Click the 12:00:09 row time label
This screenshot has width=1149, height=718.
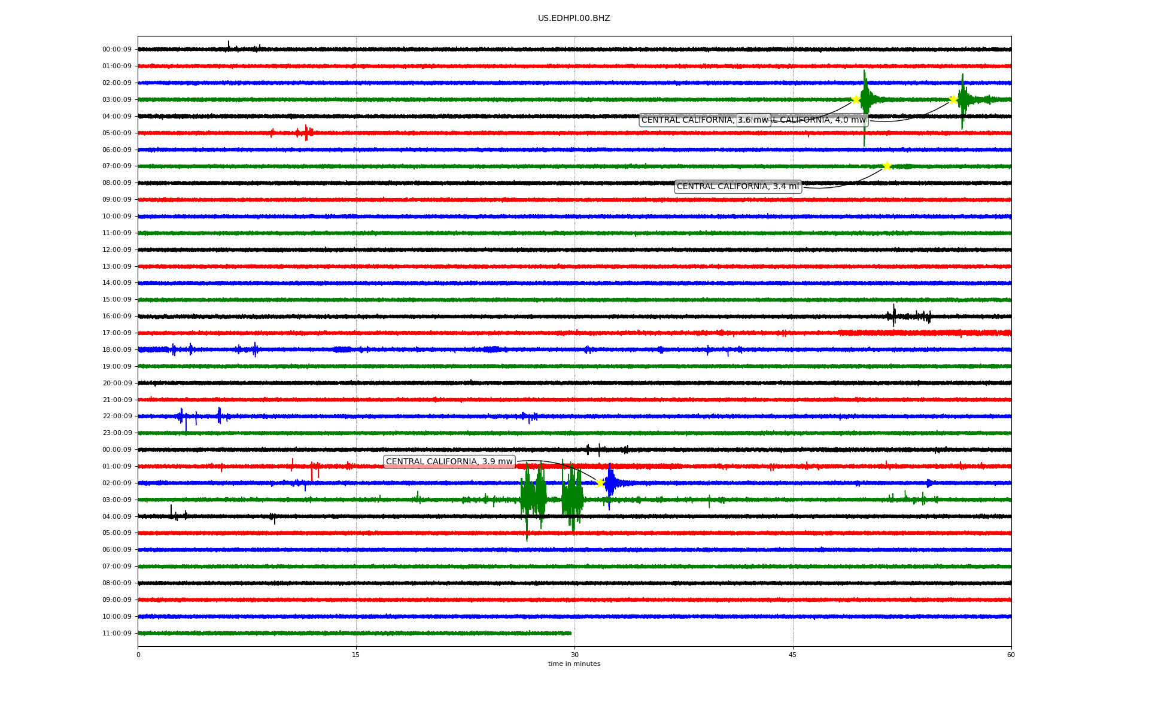coord(117,250)
